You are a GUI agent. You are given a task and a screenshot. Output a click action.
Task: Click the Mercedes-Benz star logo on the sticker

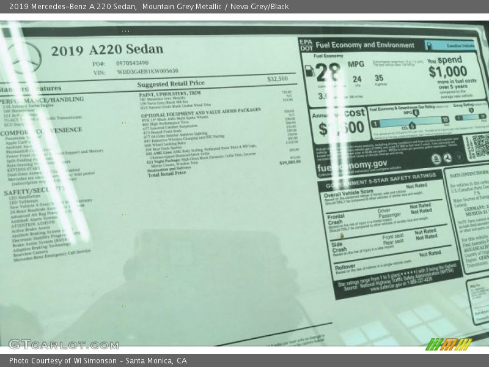click(25, 58)
